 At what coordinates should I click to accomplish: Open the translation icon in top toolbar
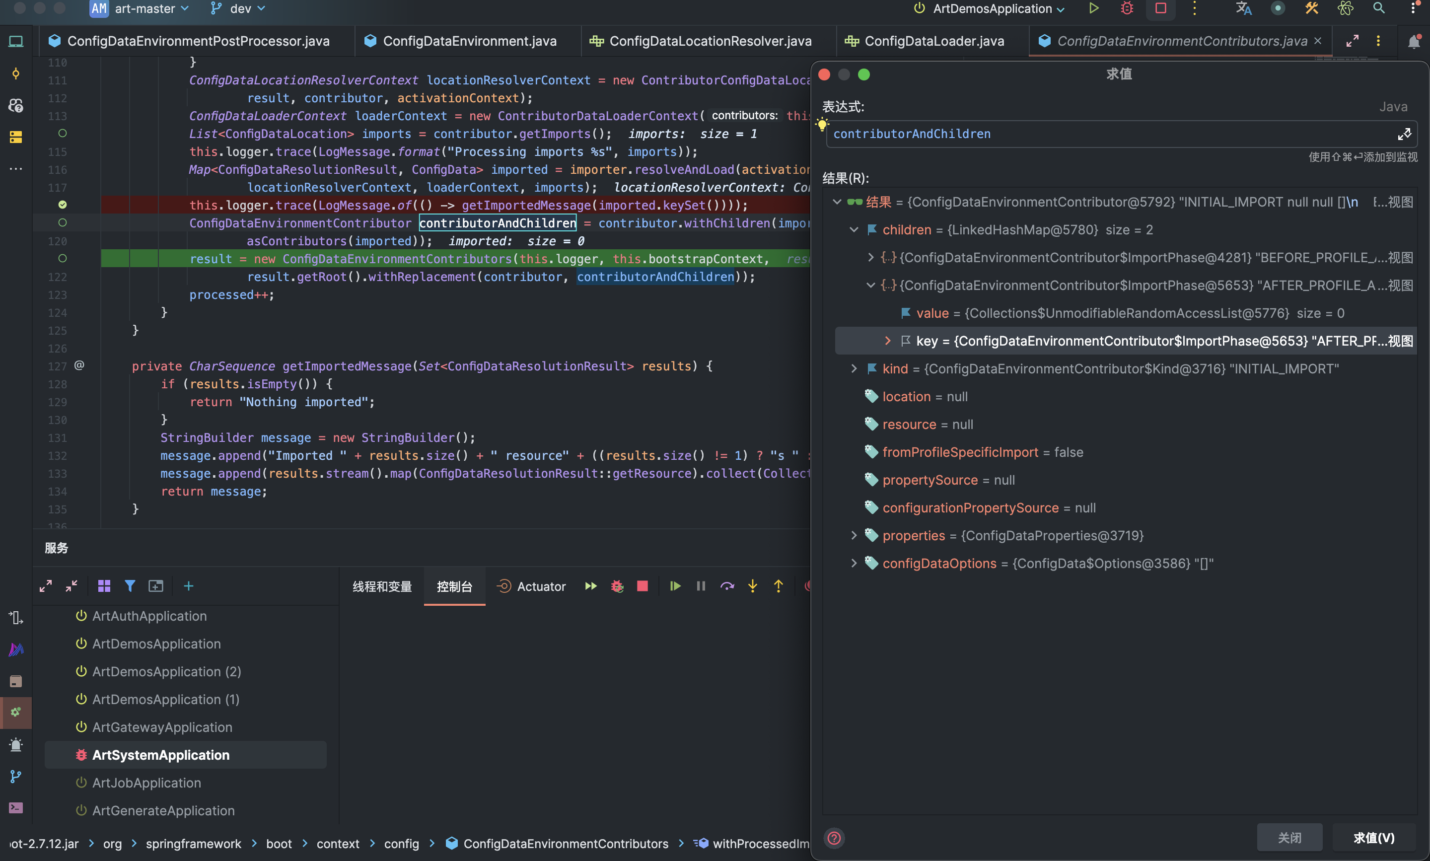click(x=1243, y=8)
